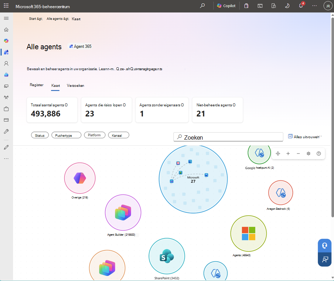Open the Platform filter dropdown
334x281 pixels.
tap(95, 135)
